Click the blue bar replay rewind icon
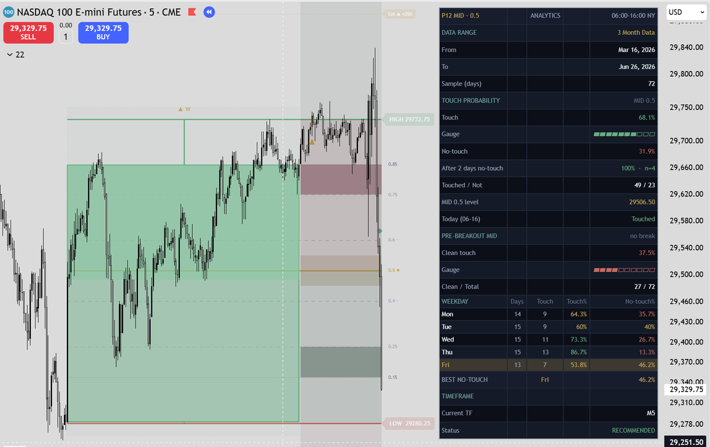The width and height of the screenshot is (710, 447). pyautogui.click(x=209, y=11)
